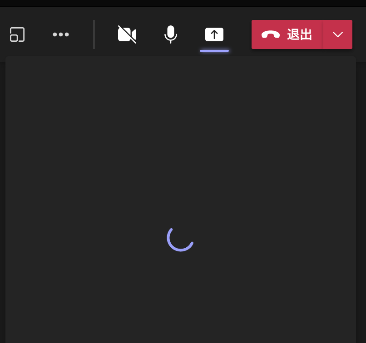
Task: Mute the microphone
Action: (171, 34)
